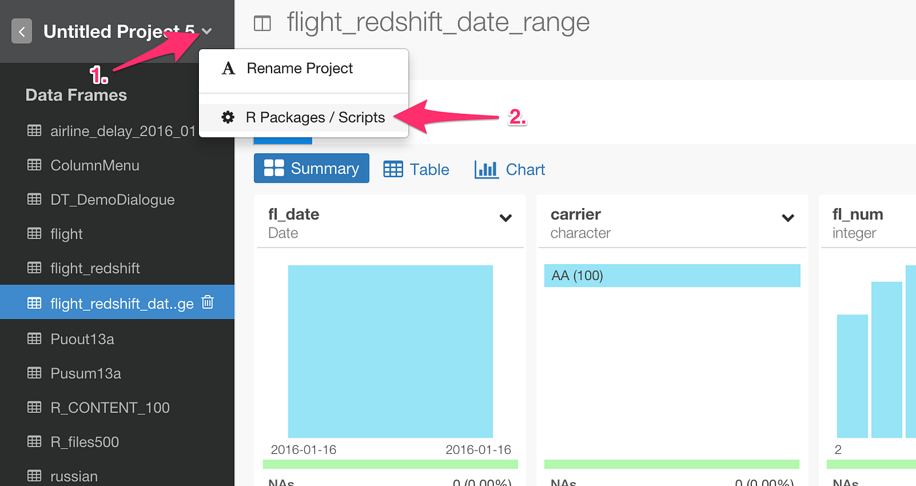Open the carrier column dropdown arrow

[788, 218]
